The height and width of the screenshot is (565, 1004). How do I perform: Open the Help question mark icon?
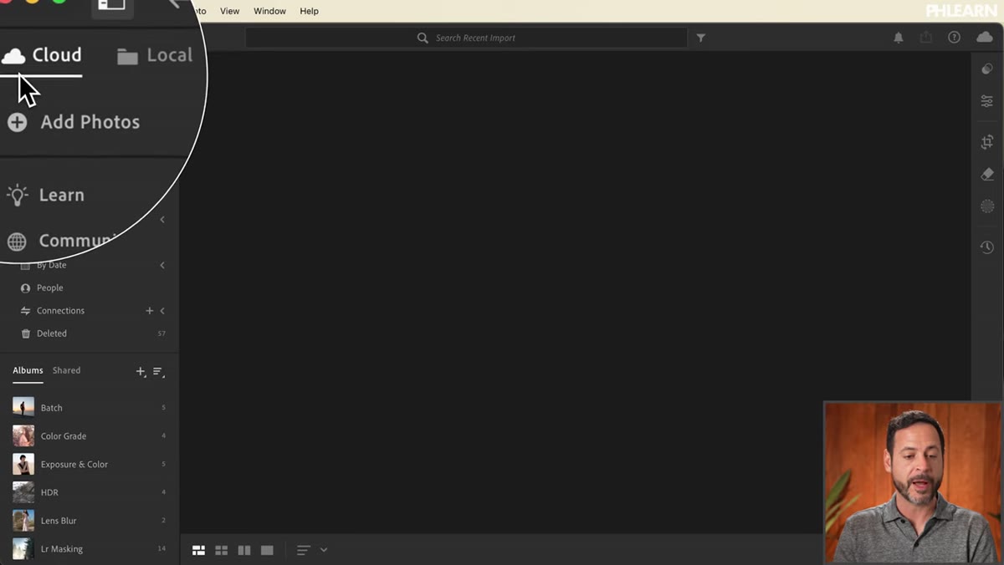click(x=954, y=38)
